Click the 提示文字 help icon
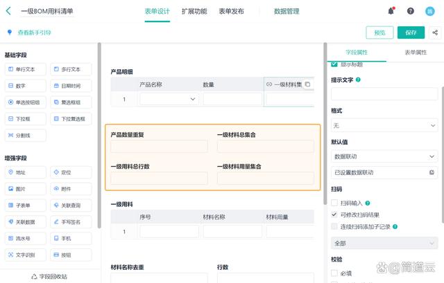 (358, 80)
